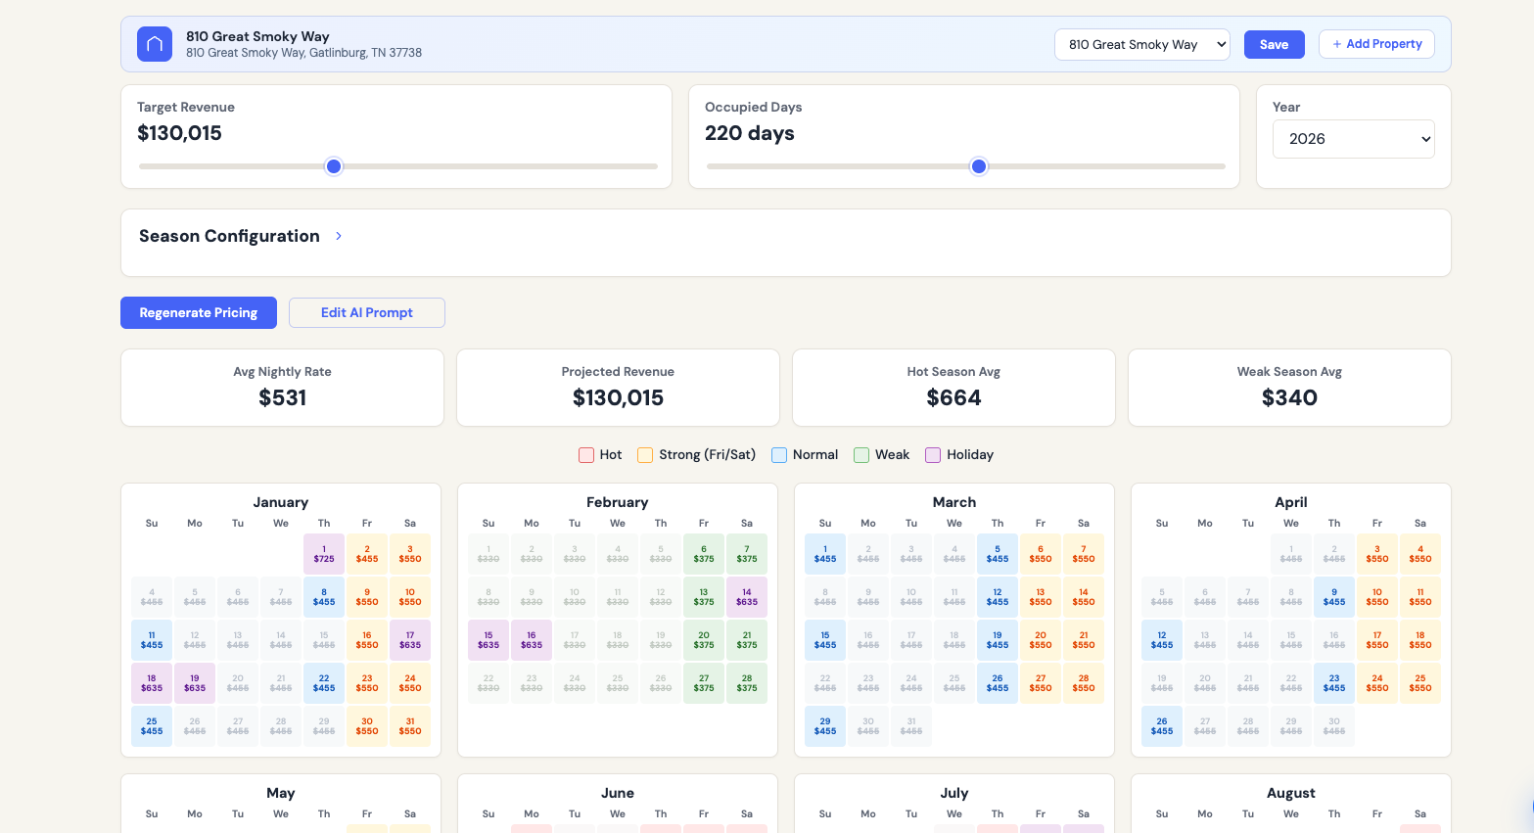The width and height of the screenshot is (1534, 833).
Task: Click the Add Property button
Action: (x=1376, y=44)
